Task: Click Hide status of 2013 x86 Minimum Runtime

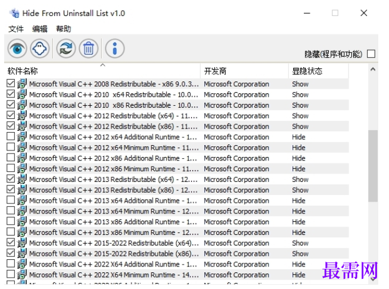Action: click(298, 233)
